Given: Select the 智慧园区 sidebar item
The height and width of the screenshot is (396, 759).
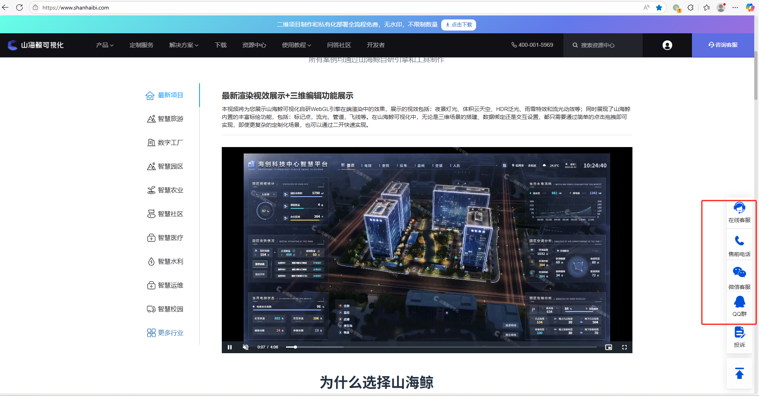Looking at the screenshot, I should click(165, 166).
